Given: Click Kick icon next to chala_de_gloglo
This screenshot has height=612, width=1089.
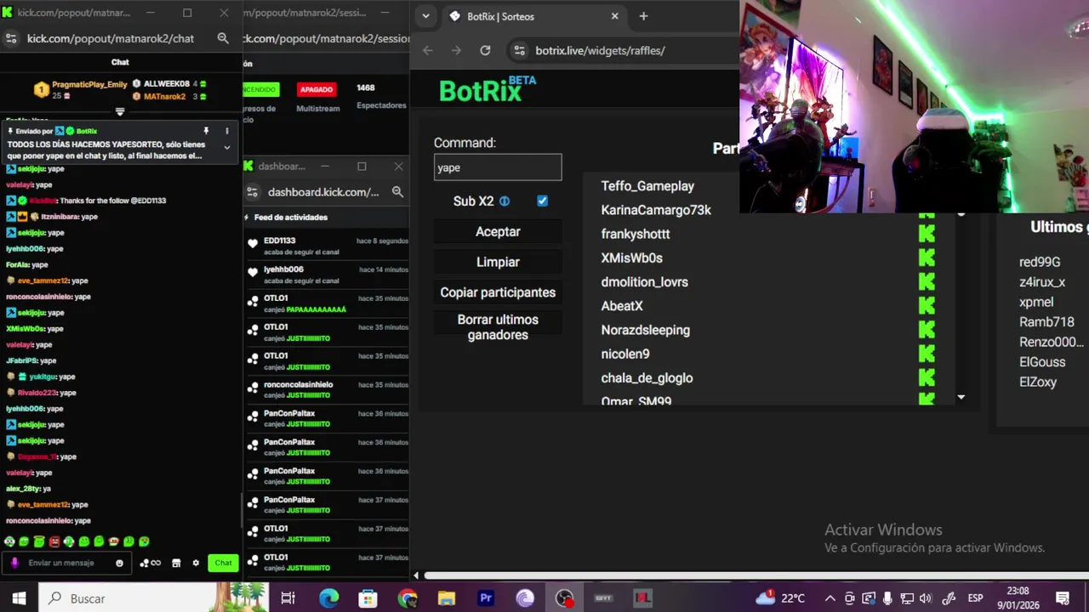Looking at the screenshot, I should (x=927, y=377).
